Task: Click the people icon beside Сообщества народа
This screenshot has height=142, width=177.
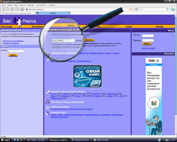Action: coord(48,107)
